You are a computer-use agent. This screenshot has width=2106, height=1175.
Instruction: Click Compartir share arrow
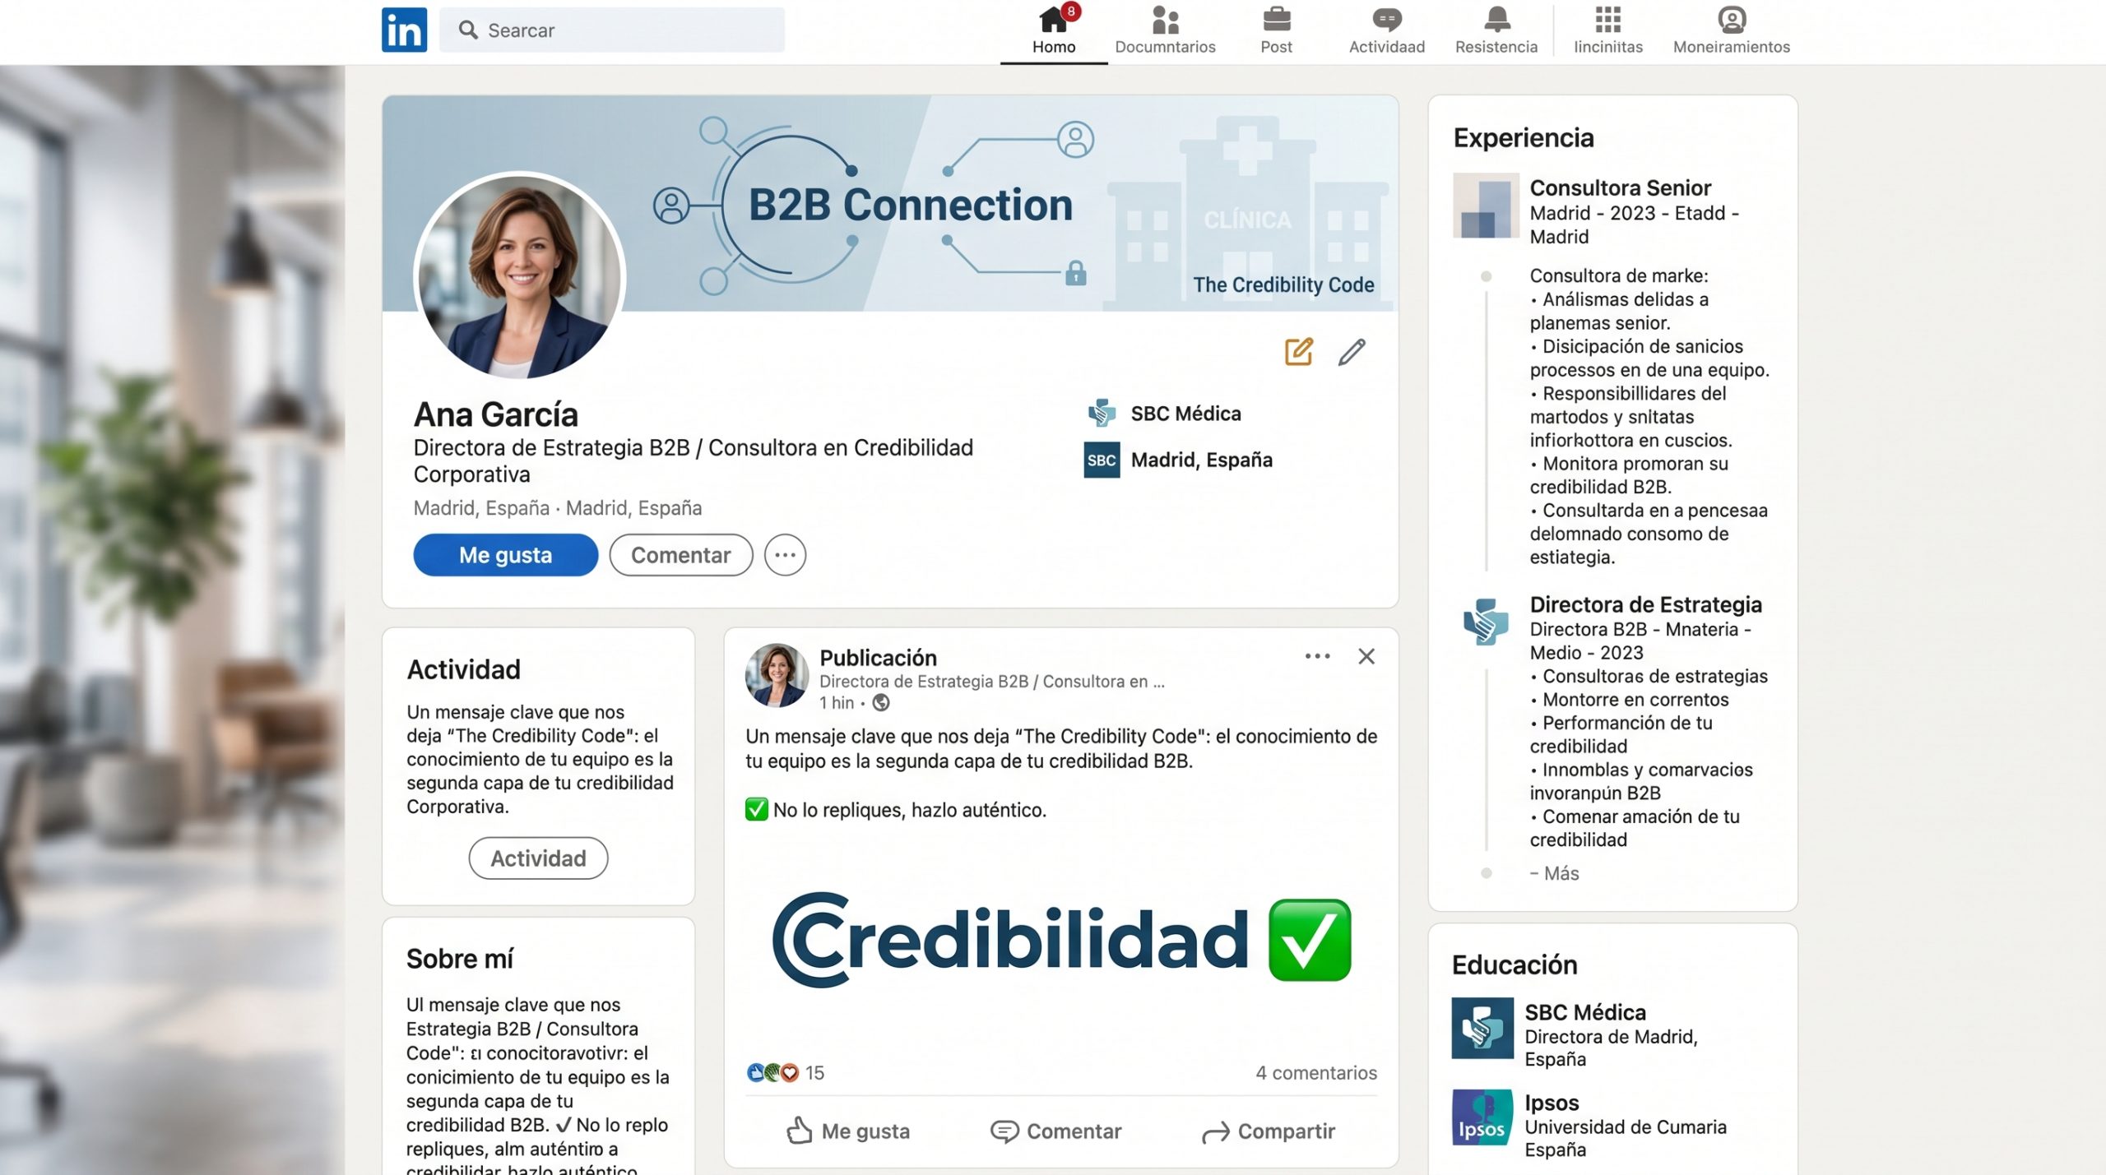(1268, 1131)
